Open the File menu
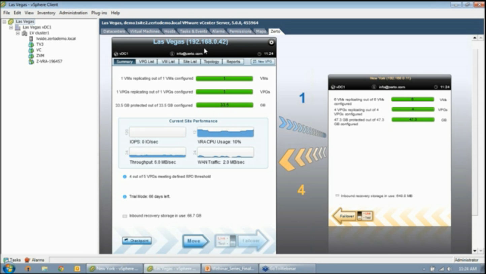The height and width of the screenshot is (274, 486). click(6, 13)
